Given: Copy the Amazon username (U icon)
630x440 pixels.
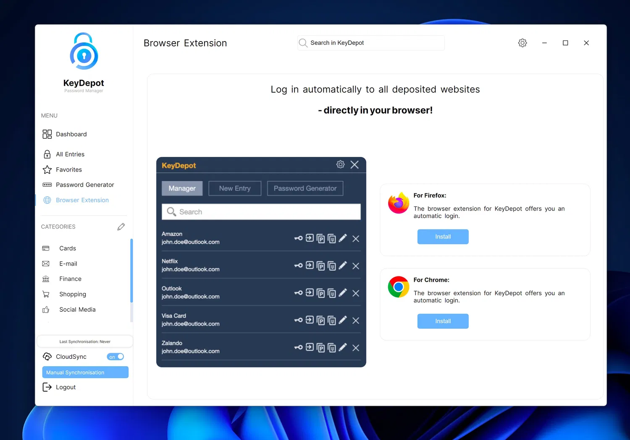Looking at the screenshot, I should pos(331,239).
